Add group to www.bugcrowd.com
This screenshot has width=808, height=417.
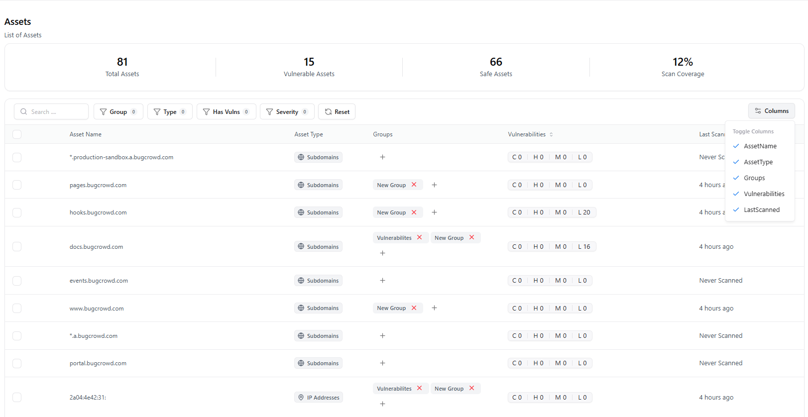click(434, 308)
